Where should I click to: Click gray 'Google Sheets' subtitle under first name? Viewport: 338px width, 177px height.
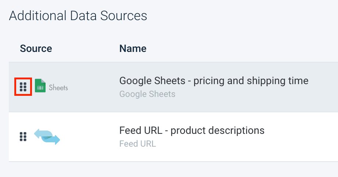(147, 94)
